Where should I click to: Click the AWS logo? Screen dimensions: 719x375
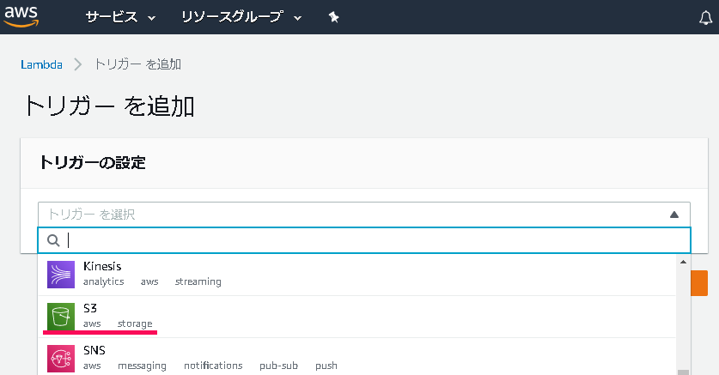point(21,16)
